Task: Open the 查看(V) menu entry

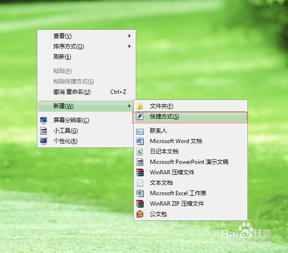Action: click(x=87, y=36)
